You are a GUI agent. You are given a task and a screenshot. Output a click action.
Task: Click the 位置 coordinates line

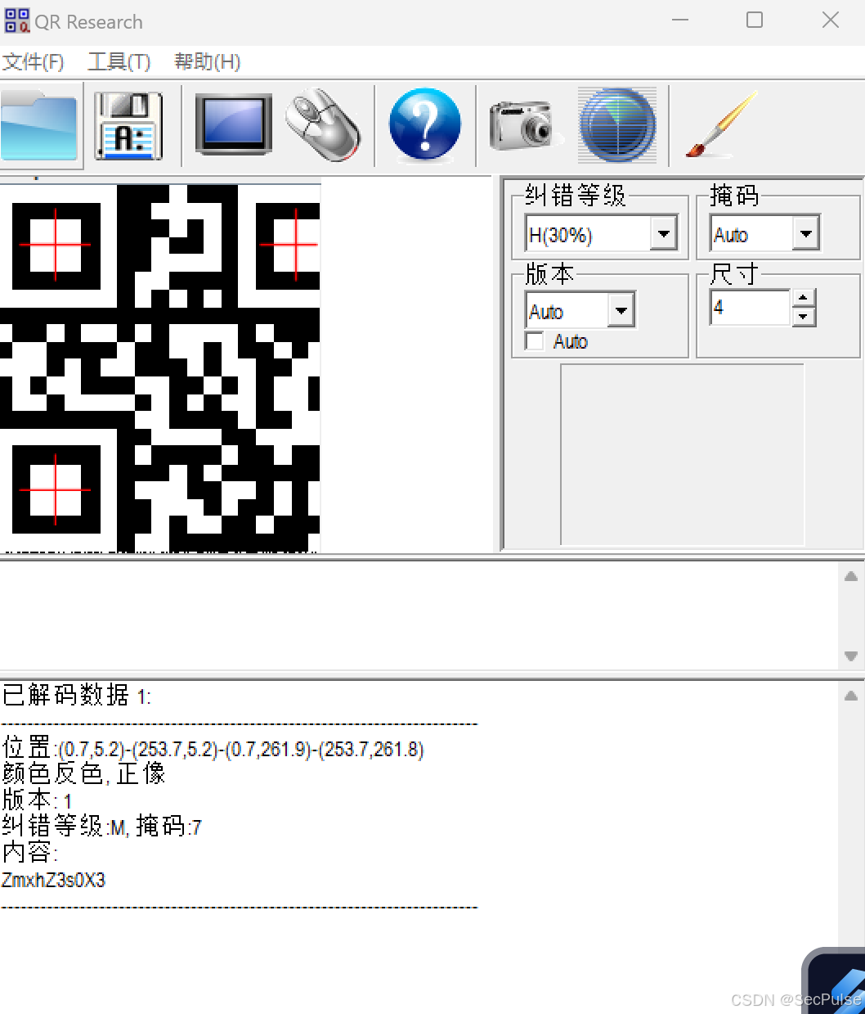[x=213, y=748]
